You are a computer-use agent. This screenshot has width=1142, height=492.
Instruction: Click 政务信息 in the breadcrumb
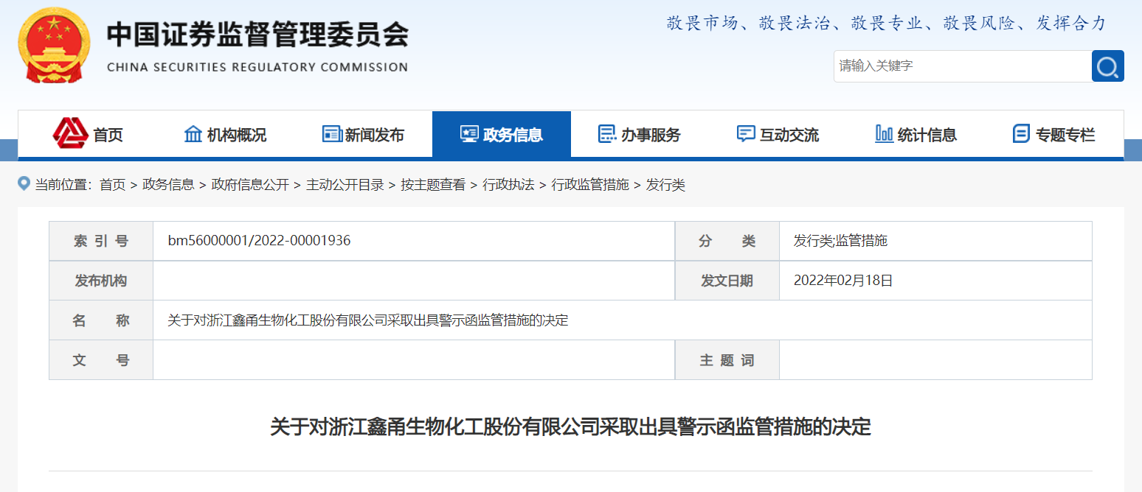[x=168, y=185]
